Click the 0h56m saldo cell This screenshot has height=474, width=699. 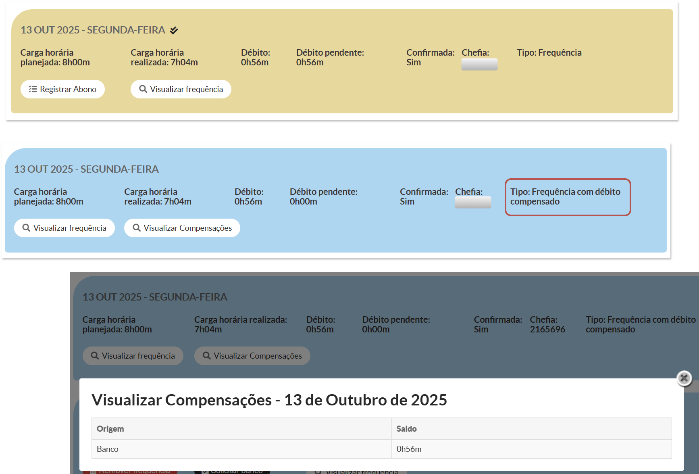409,449
